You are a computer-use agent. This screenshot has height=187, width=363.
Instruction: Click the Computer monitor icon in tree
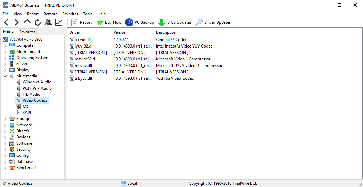point(12,45)
